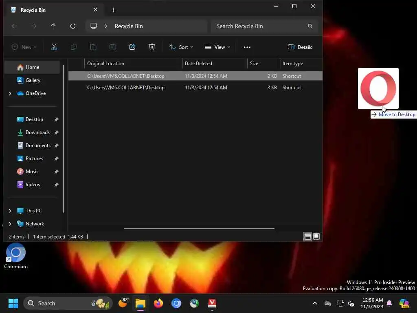This screenshot has width=417, height=313.
Task: Click the taskbar Search box
Action: [x=68, y=303]
